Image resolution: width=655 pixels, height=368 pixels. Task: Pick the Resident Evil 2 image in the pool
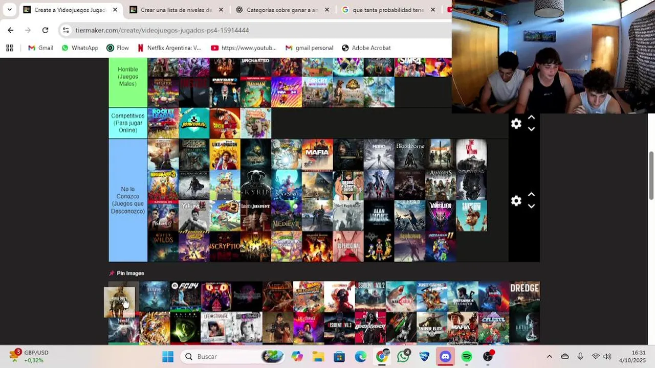tap(370, 296)
